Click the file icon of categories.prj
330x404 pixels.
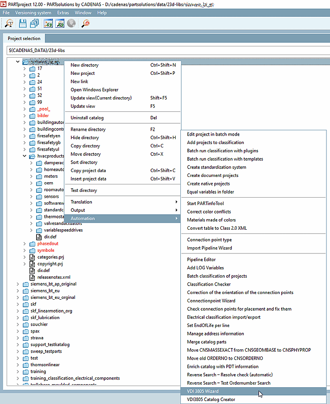click(x=32, y=257)
